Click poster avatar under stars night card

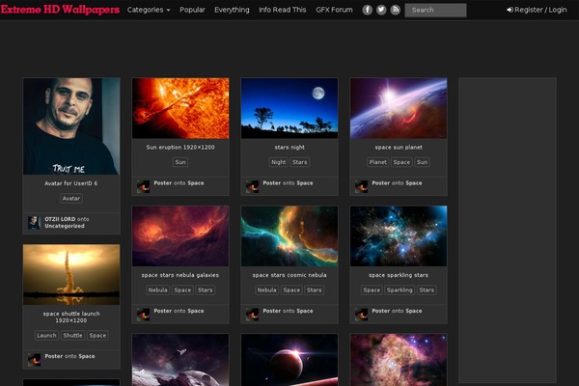tap(252, 186)
